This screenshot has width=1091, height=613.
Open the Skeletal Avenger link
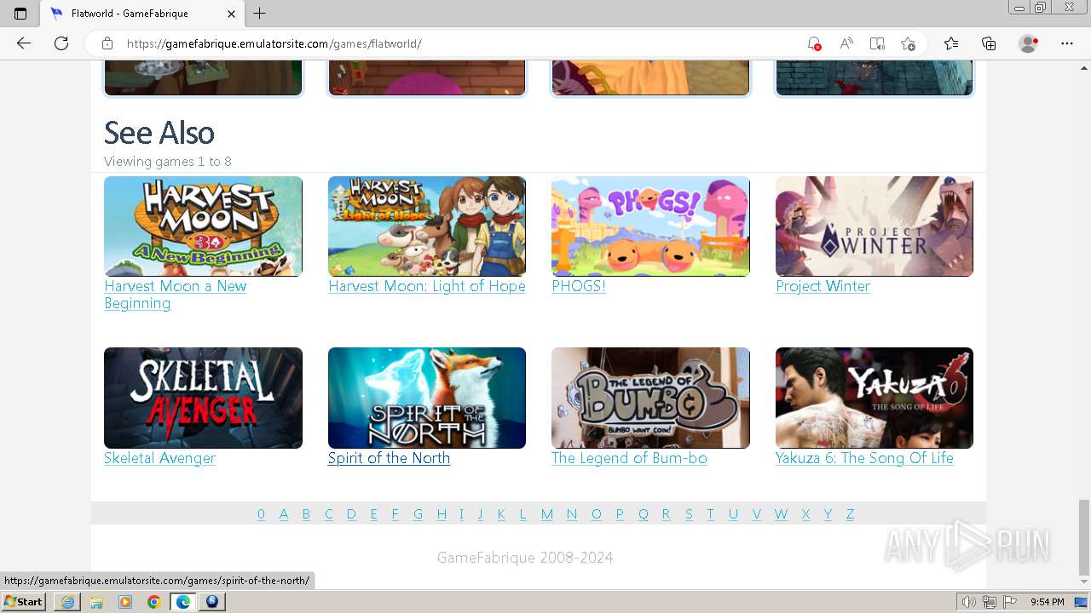[x=159, y=458]
